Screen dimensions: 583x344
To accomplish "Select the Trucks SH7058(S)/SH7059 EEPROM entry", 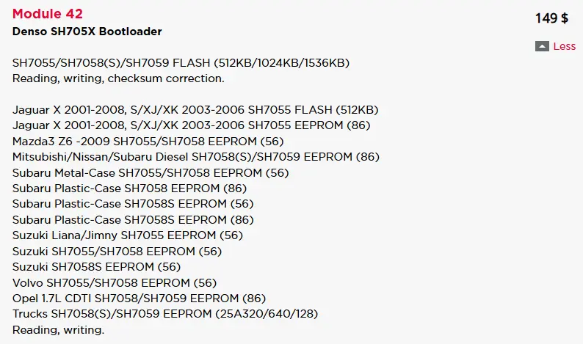I will [x=166, y=314].
